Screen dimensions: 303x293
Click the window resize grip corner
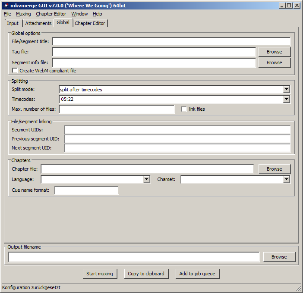299,289
